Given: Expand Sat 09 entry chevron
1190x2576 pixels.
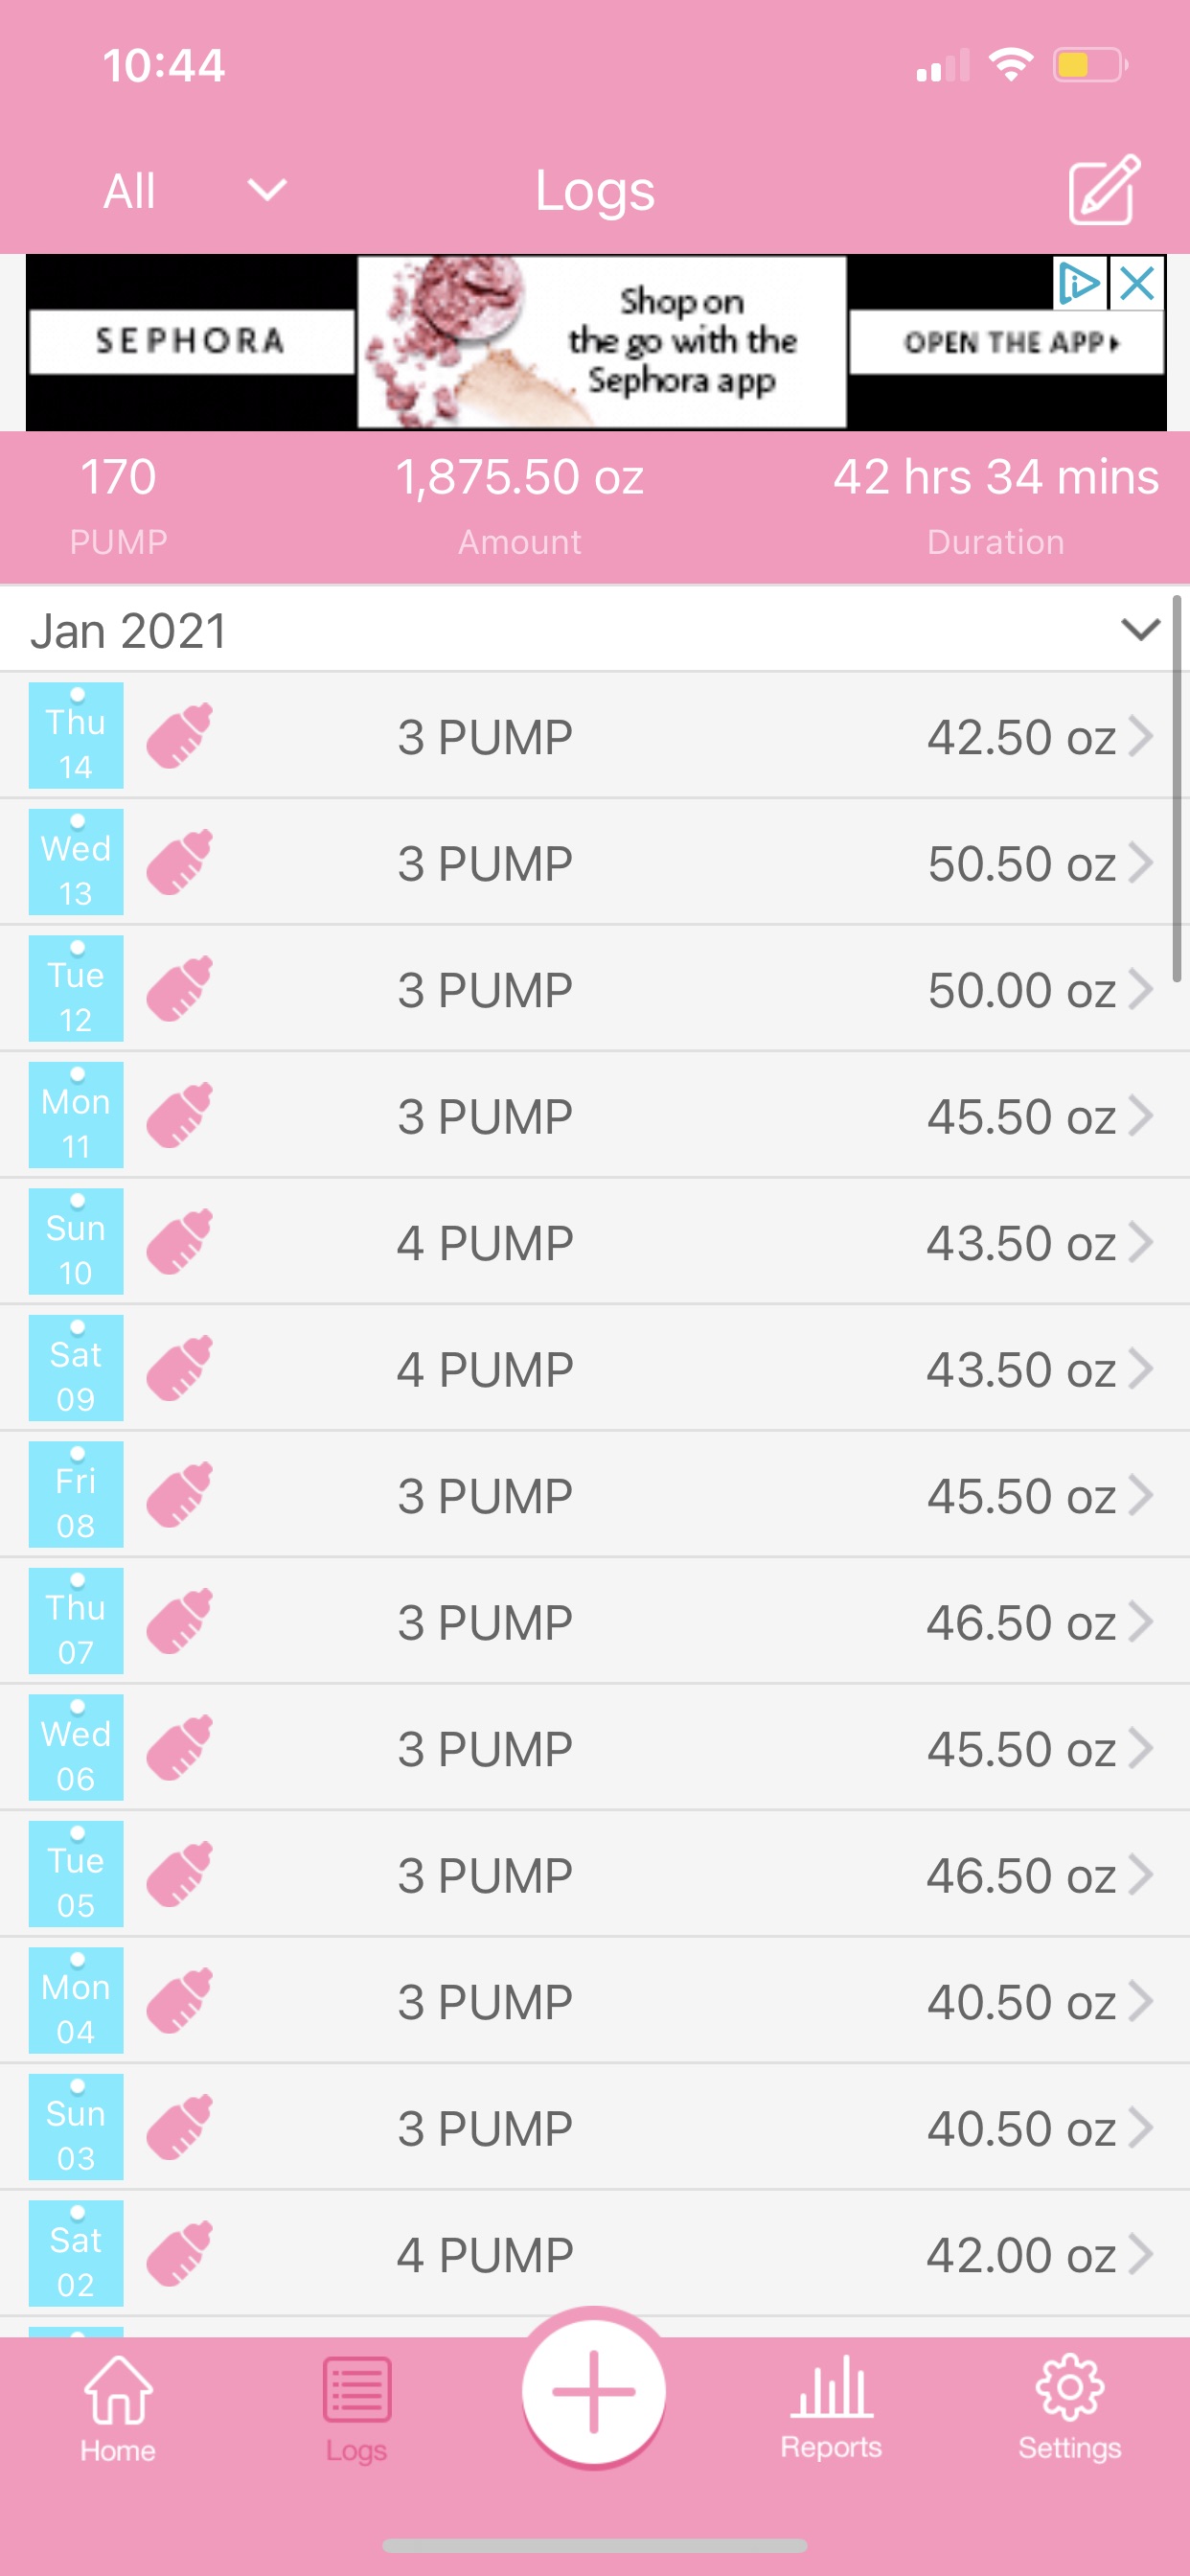Looking at the screenshot, I should (1141, 1369).
